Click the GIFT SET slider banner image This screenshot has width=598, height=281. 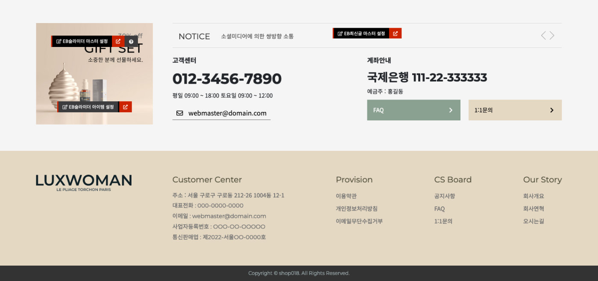coord(94,81)
